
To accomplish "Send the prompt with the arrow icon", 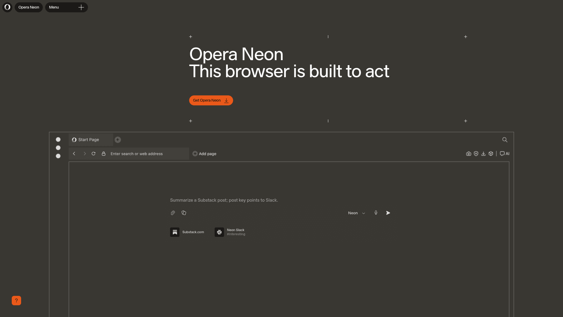I will tap(388, 213).
